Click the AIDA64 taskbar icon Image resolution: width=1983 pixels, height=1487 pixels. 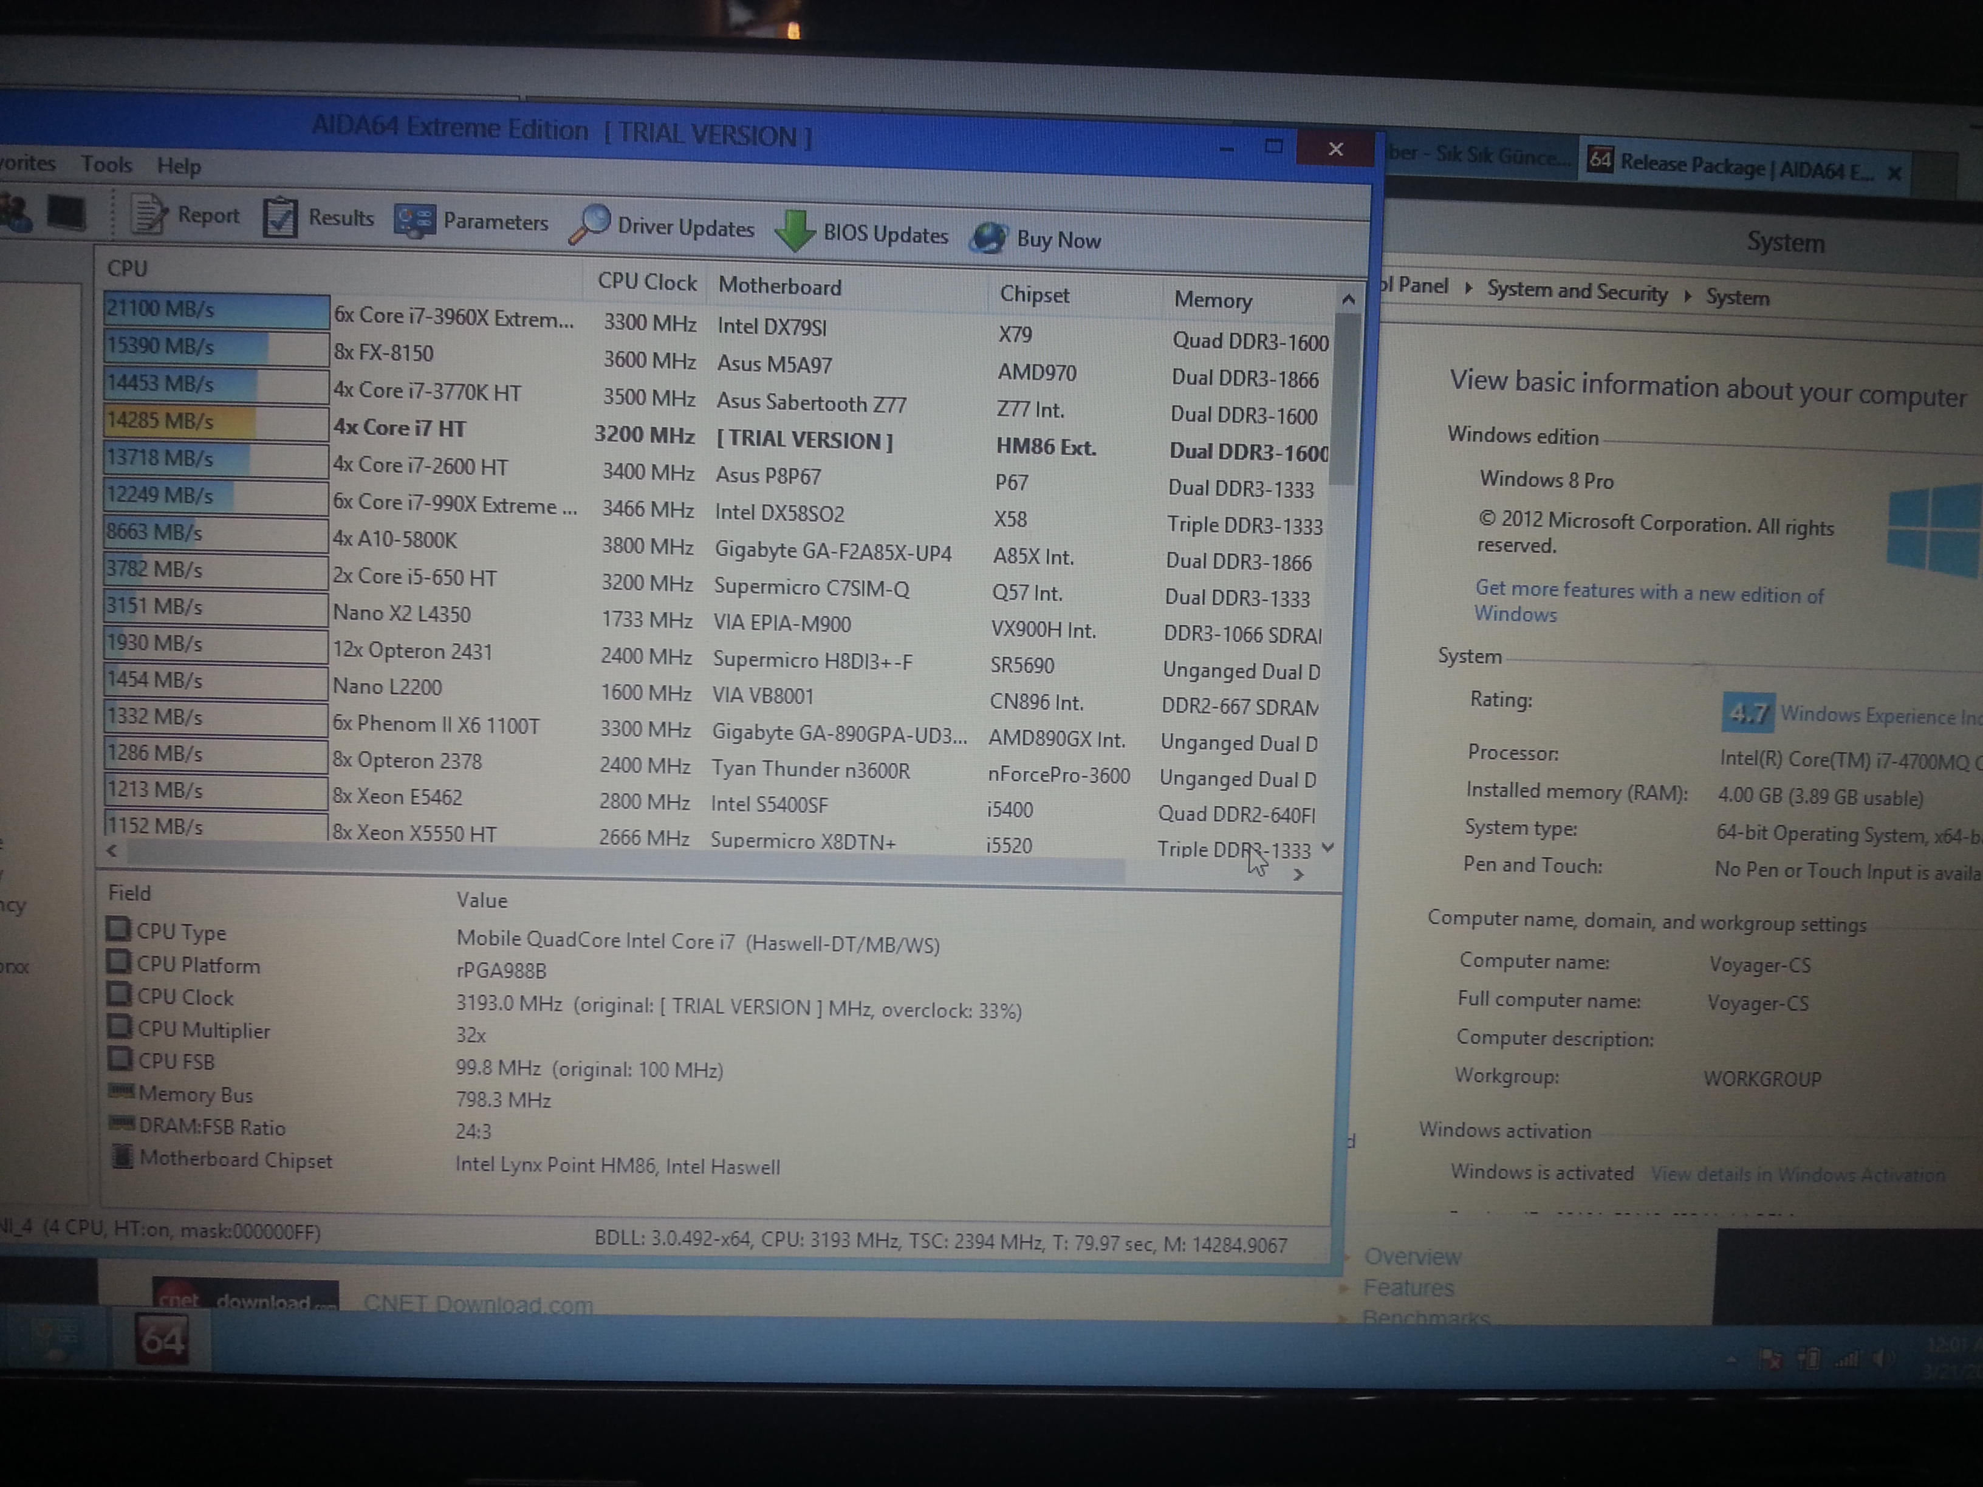162,1339
